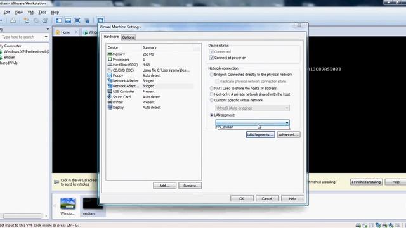Open the VM menu
The image size is (406, 228).
(30, 12)
